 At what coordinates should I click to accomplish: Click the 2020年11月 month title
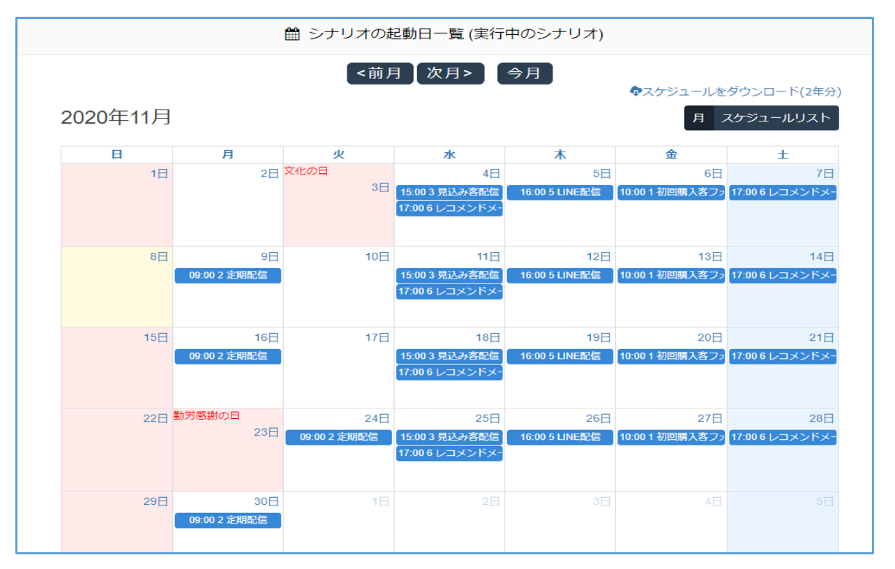(x=116, y=117)
